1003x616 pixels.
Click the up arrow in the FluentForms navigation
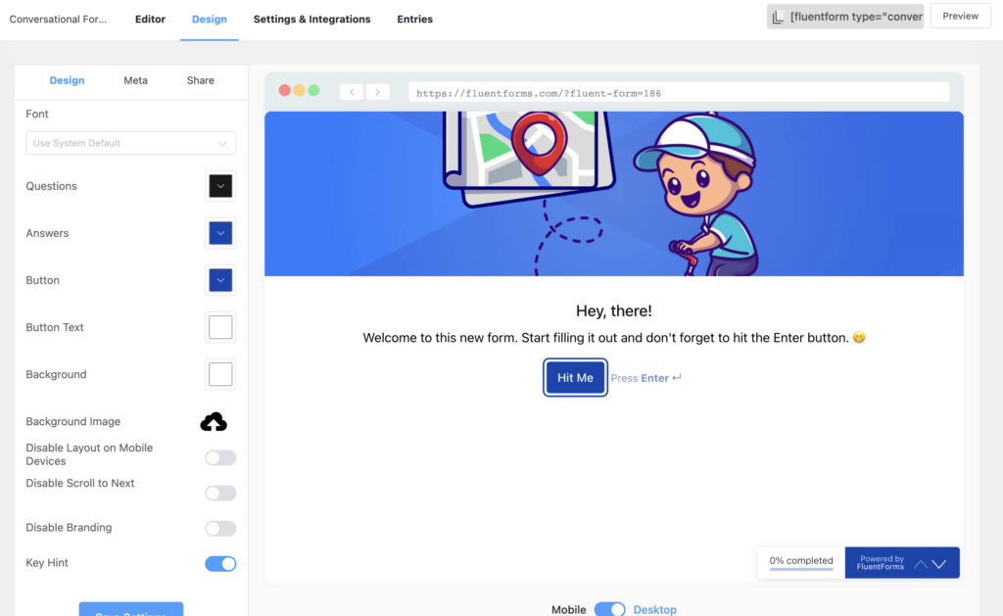pyautogui.click(x=919, y=563)
